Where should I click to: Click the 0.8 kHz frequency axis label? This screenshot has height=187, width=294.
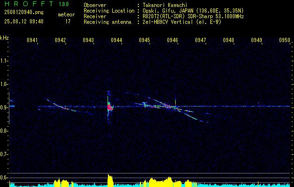pos(4,131)
